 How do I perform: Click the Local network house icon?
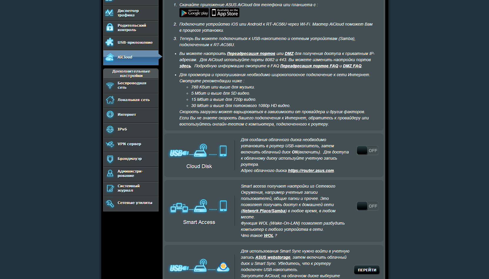pos(110,100)
